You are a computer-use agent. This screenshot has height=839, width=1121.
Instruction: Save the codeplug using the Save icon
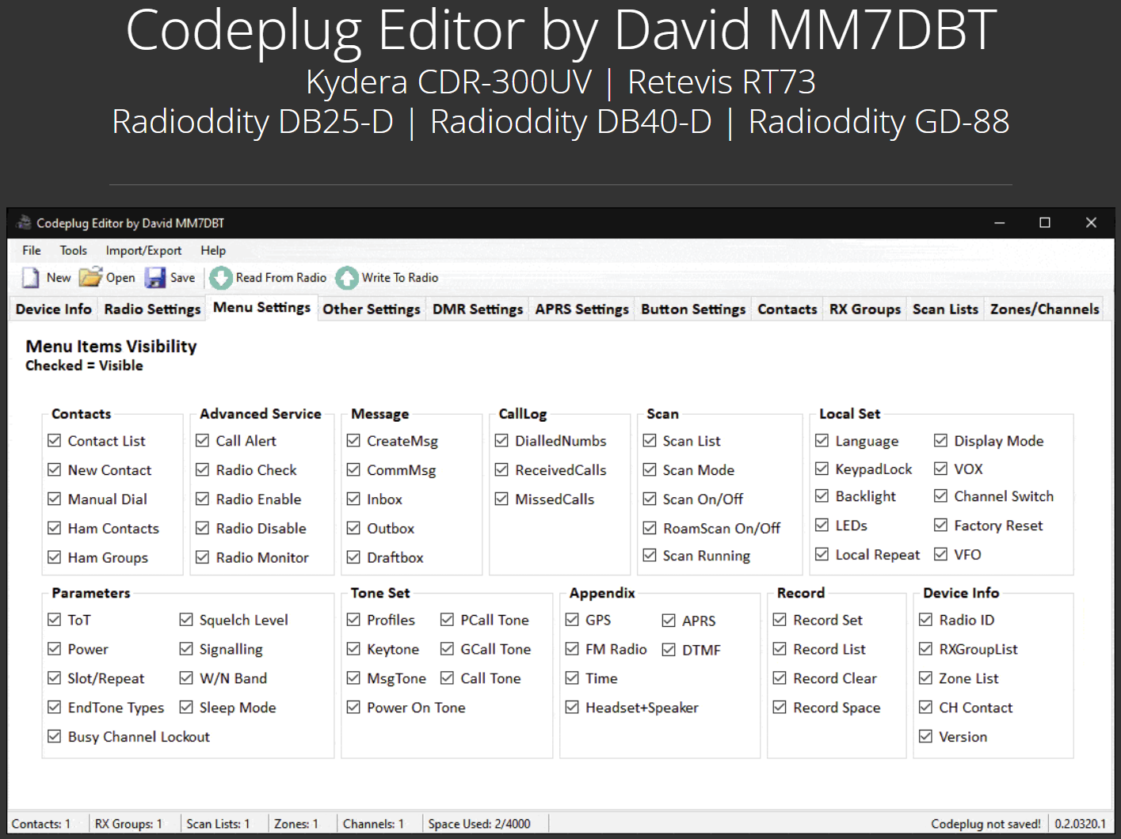(154, 277)
